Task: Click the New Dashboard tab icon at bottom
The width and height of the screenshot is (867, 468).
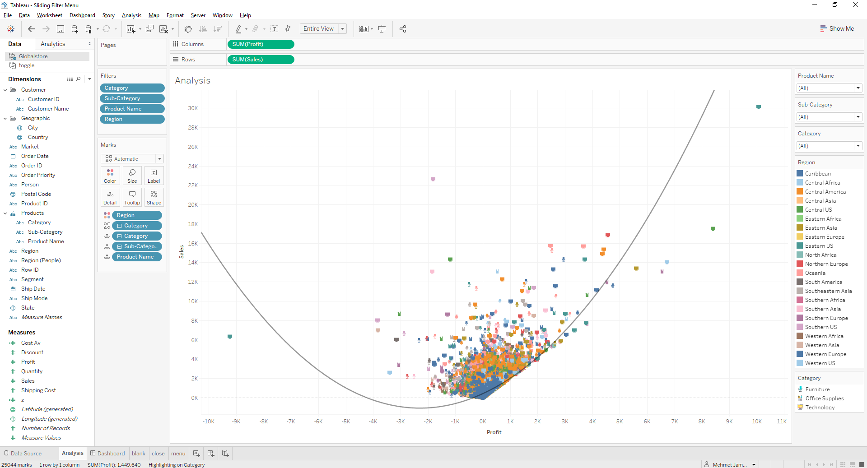Action: pyautogui.click(x=211, y=454)
